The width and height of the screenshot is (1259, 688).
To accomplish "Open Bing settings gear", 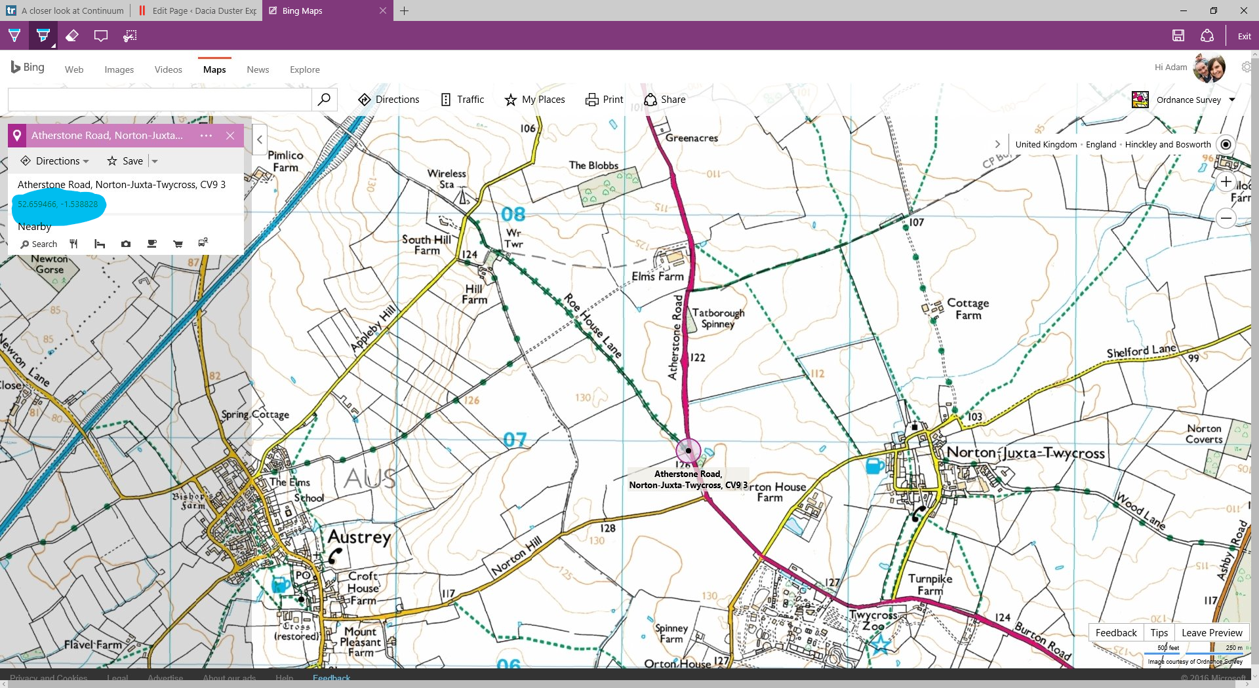I will [x=1247, y=67].
